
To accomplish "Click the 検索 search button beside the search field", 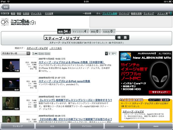I will coord(122,38).
